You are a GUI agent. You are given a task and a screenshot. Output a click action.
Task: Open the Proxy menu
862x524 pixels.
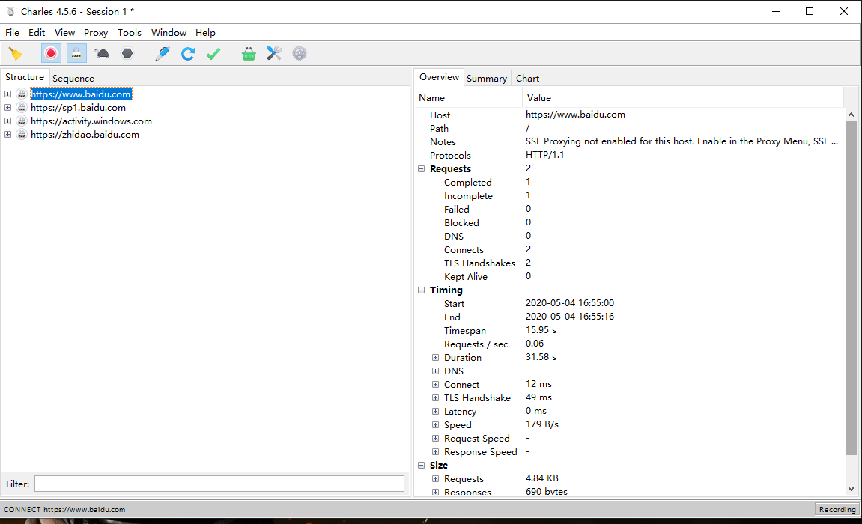(x=96, y=33)
